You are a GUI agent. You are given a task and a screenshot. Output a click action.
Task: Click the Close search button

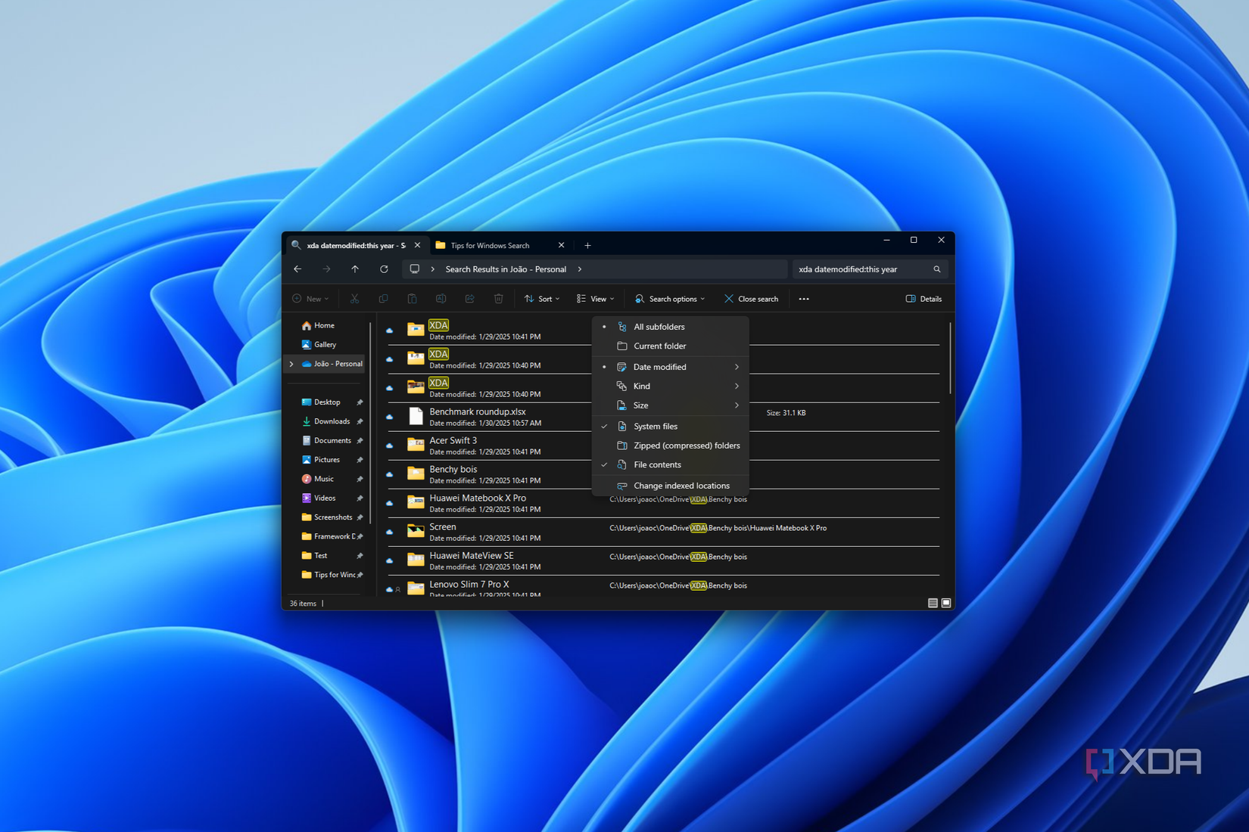click(751, 298)
